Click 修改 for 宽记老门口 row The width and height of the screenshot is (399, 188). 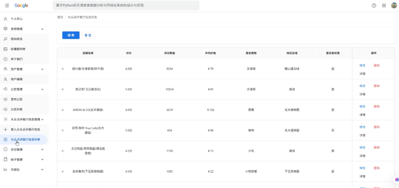tap(362, 86)
